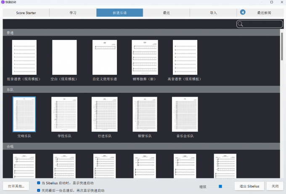Choose the 学校乐队 template thumbnail
Screen dimensions: 286x194
pos(64,114)
